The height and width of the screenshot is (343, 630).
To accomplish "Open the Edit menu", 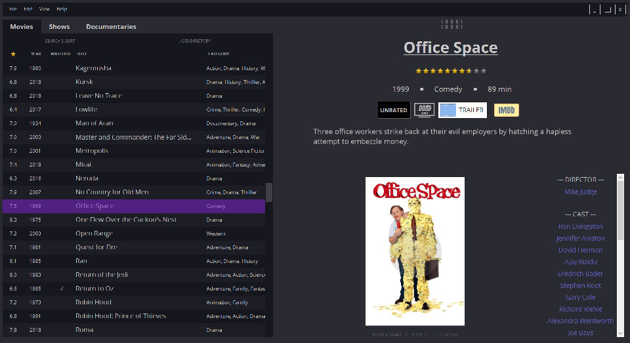I will coord(28,9).
